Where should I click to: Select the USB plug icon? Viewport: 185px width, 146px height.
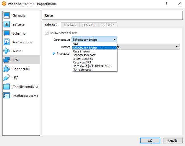(x=7, y=78)
